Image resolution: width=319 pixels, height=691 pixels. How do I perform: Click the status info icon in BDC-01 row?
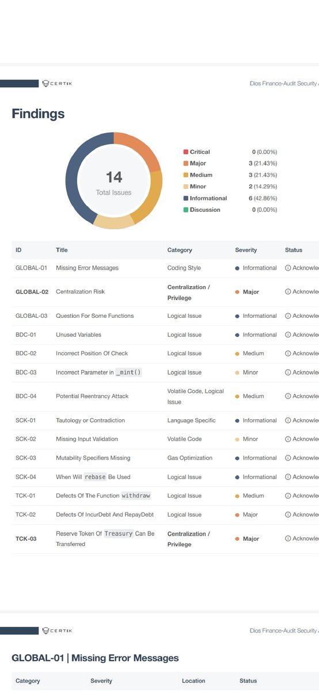click(x=288, y=335)
